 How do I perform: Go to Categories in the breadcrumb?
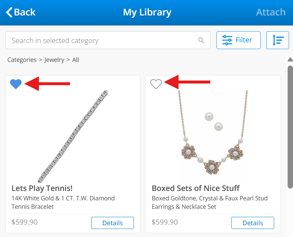[22, 60]
